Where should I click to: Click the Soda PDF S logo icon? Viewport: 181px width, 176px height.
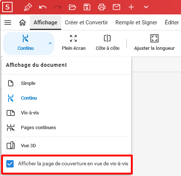[7, 7]
